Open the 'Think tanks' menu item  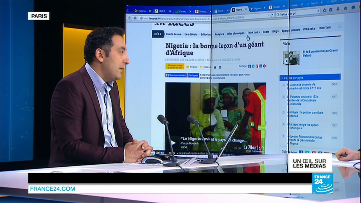point(254,32)
